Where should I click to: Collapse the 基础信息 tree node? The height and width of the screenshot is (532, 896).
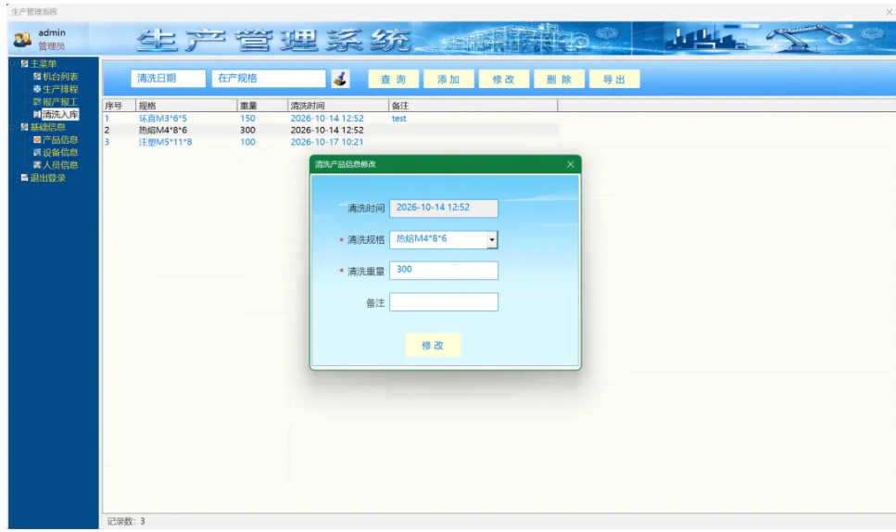[x=13, y=127]
